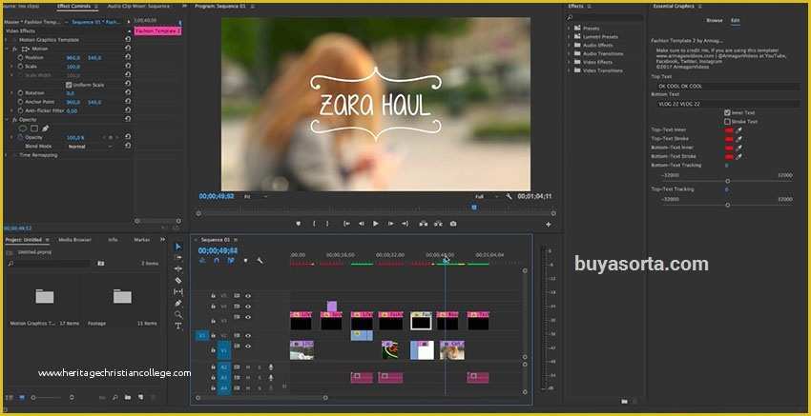Toggle the Scale stopwatch animation
The height and width of the screenshot is (416, 811).
[21, 67]
